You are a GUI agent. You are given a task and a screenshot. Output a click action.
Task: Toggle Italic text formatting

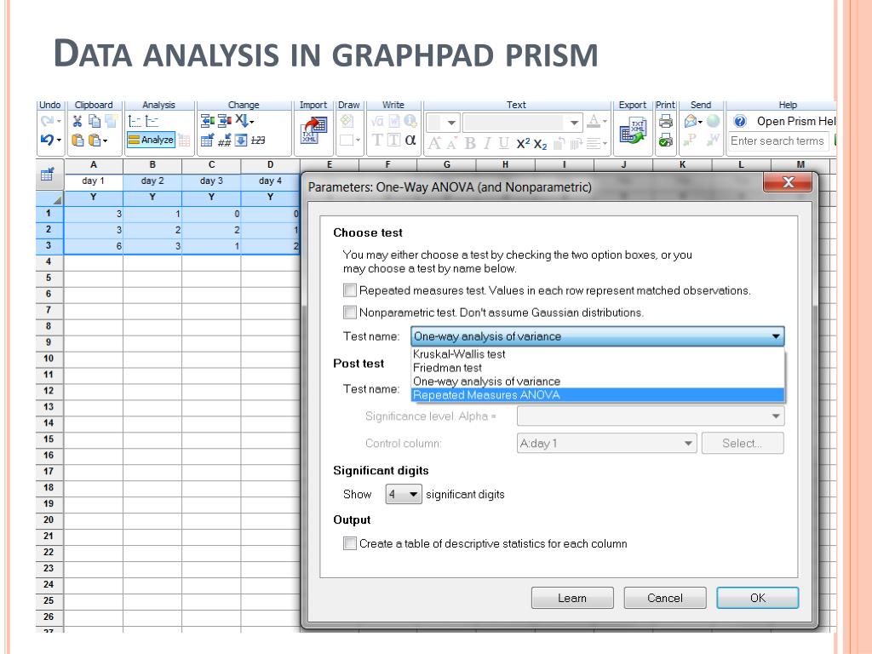[x=487, y=143]
